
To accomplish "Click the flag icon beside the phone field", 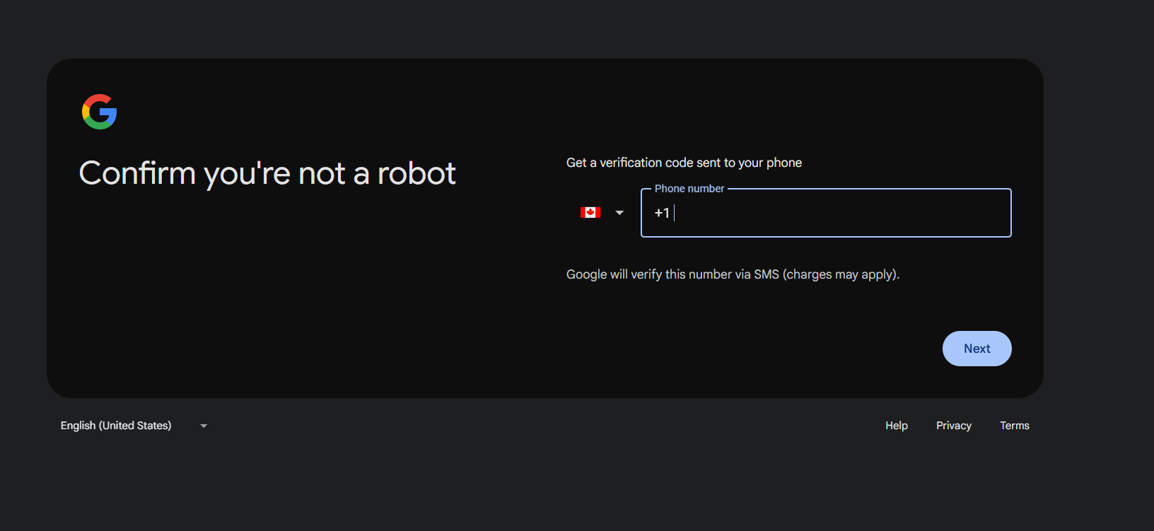I will point(590,212).
